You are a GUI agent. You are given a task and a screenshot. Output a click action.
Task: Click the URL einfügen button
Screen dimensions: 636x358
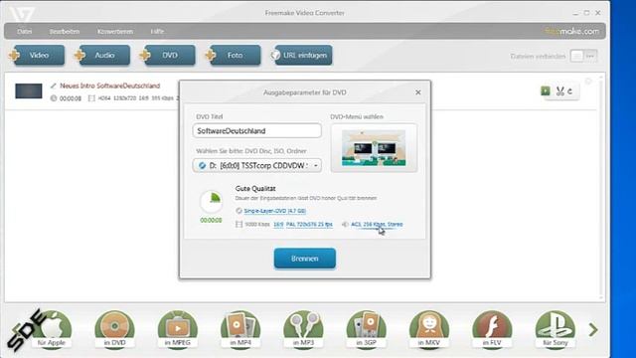pos(302,55)
